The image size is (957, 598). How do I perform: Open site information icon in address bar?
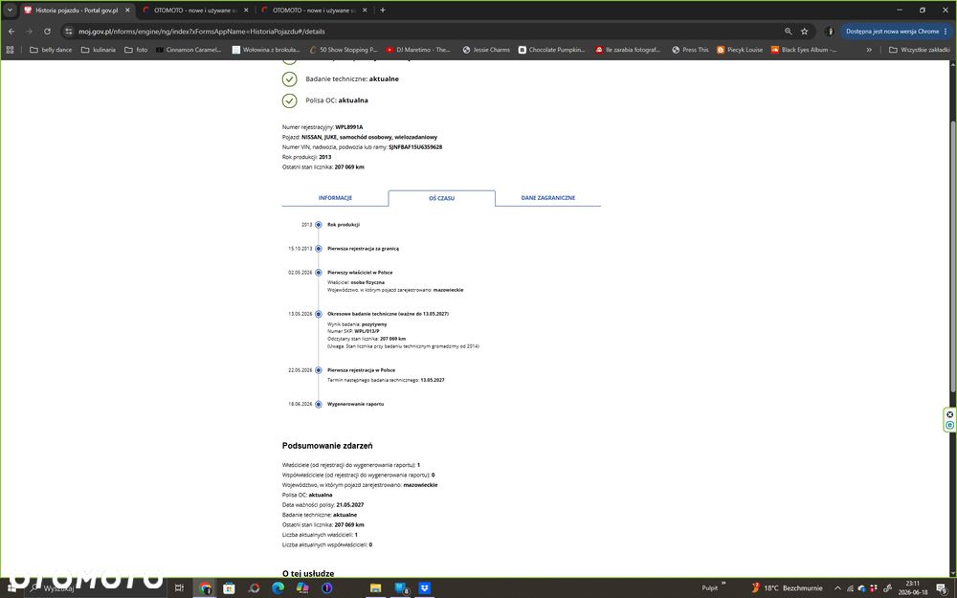(x=68, y=32)
